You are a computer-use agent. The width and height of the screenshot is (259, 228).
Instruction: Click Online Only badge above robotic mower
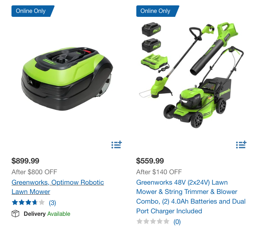coord(33,11)
